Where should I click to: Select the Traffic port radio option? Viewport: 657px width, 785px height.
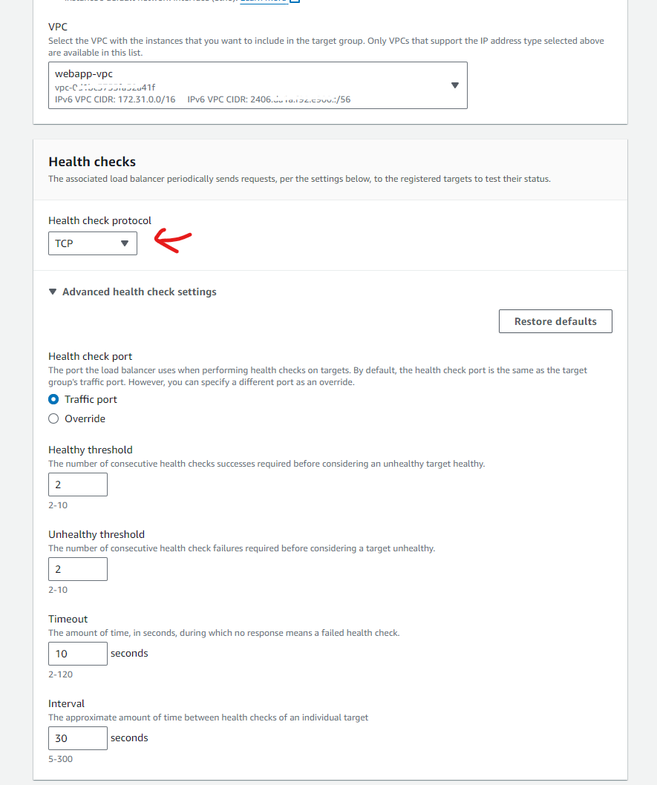click(53, 399)
